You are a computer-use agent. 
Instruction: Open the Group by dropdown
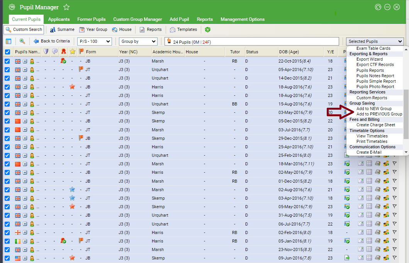pos(138,41)
